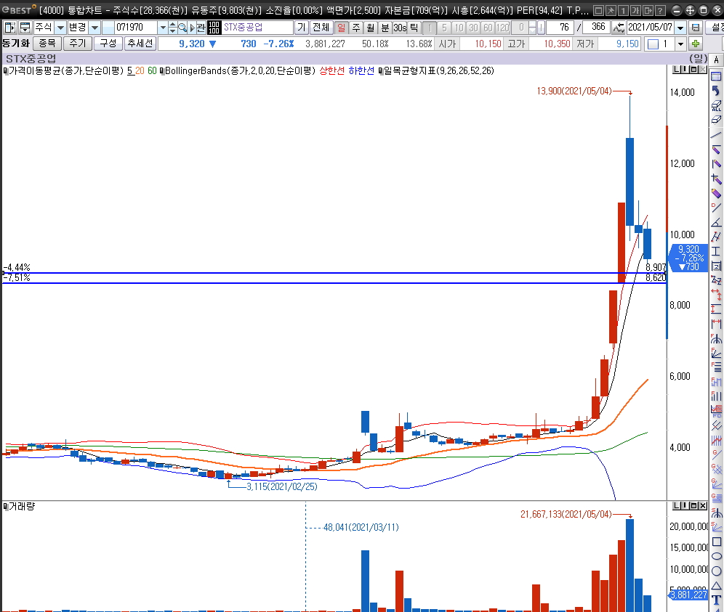Click the magnifier stock search icon
724x612 pixels.
coord(182,28)
